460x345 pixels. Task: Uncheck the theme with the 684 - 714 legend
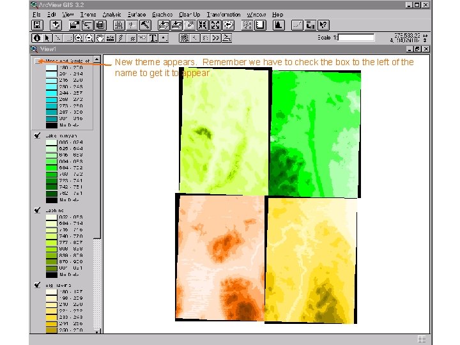coord(37,210)
